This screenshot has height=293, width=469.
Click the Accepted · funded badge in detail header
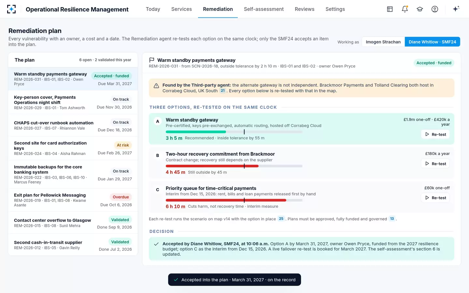click(x=434, y=63)
